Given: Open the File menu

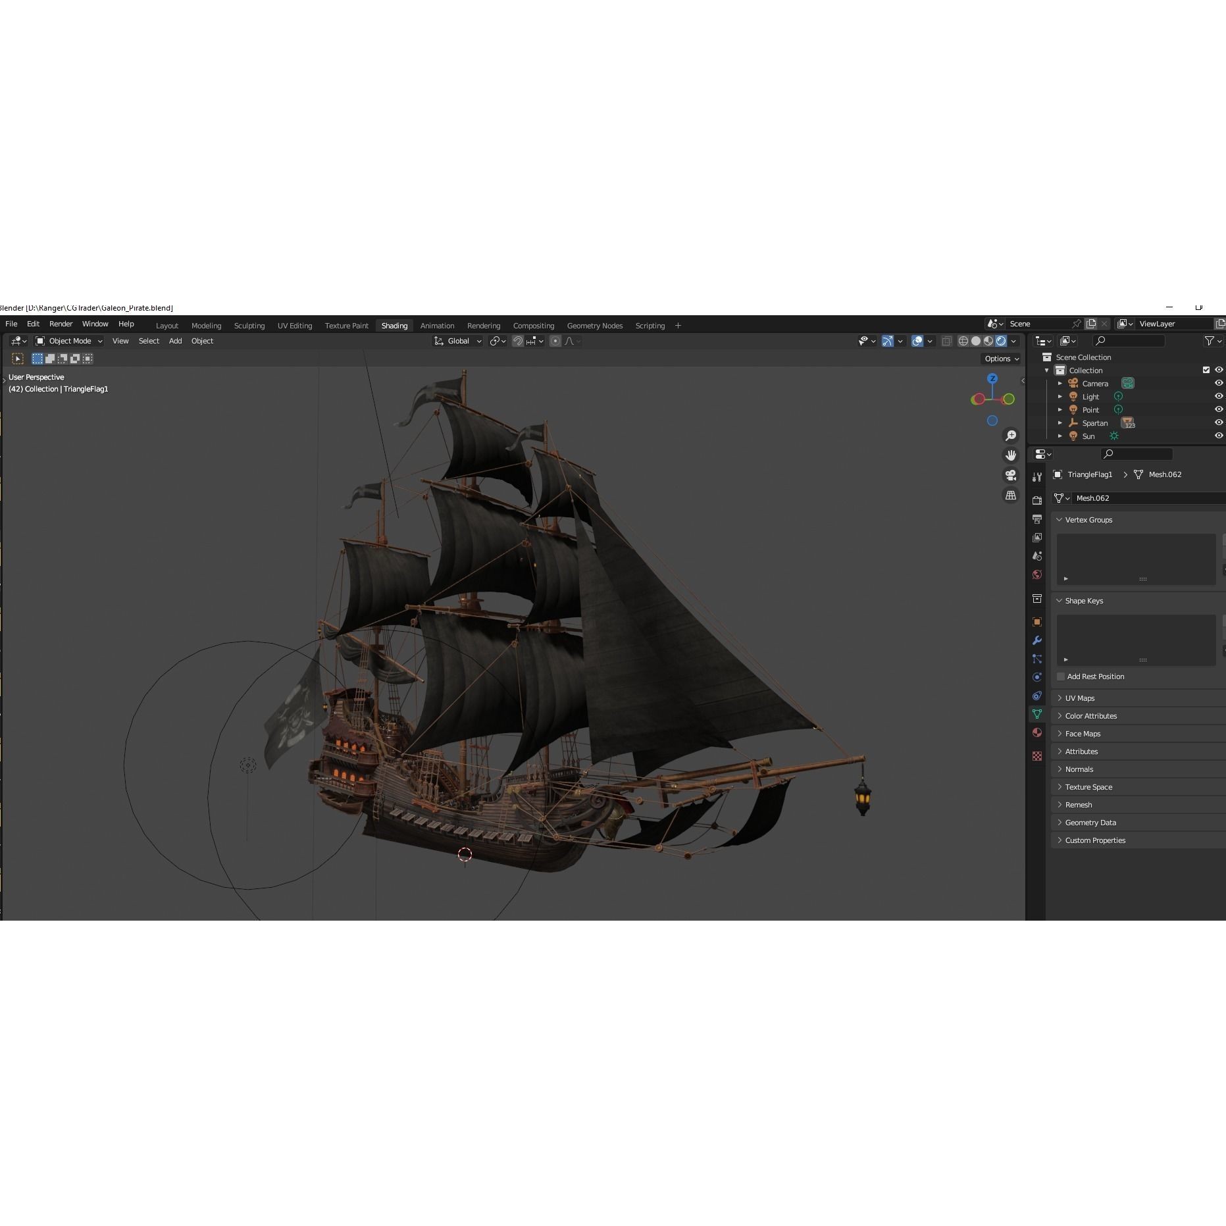Looking at the screenshot, I should tap(11, 324).
